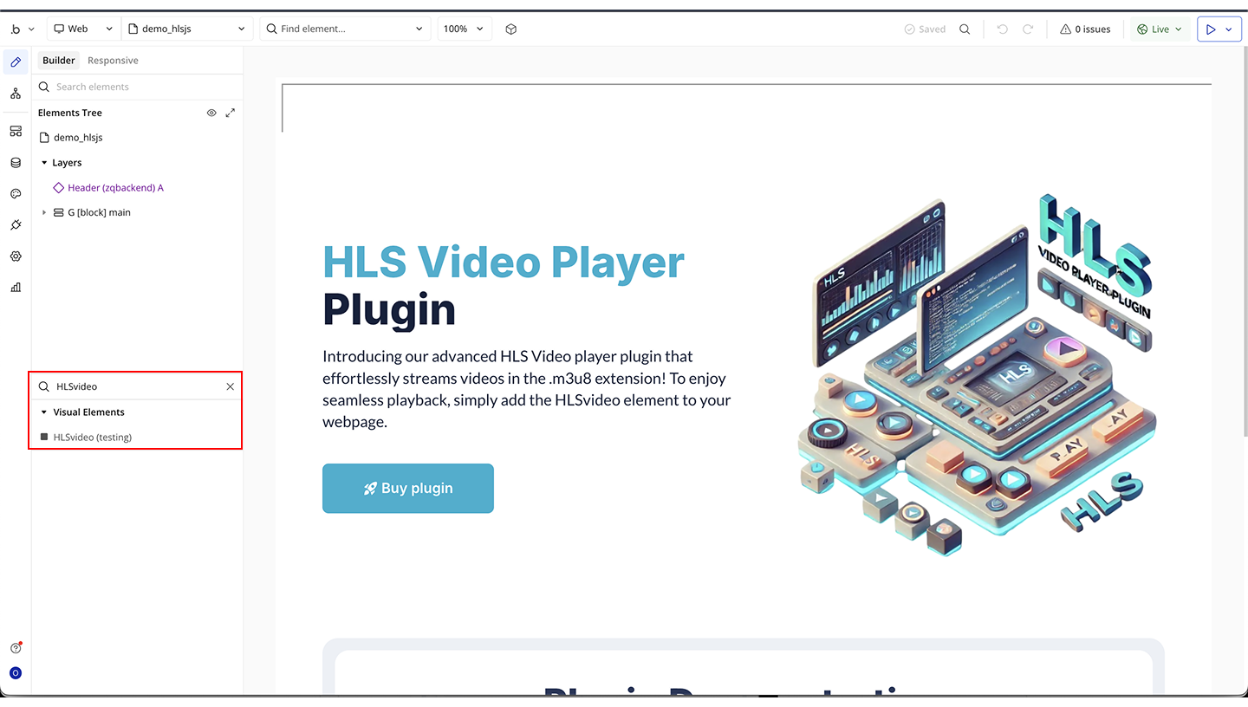Go to the Workflow tab icon
Screen dimensions: 1248x707
16,94
